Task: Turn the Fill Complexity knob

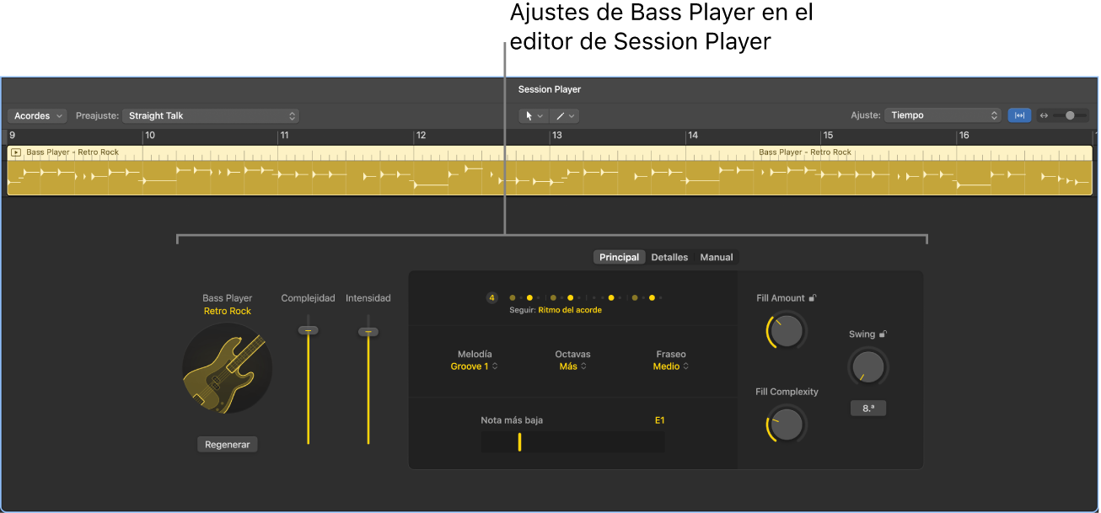Action: [785, 425]
